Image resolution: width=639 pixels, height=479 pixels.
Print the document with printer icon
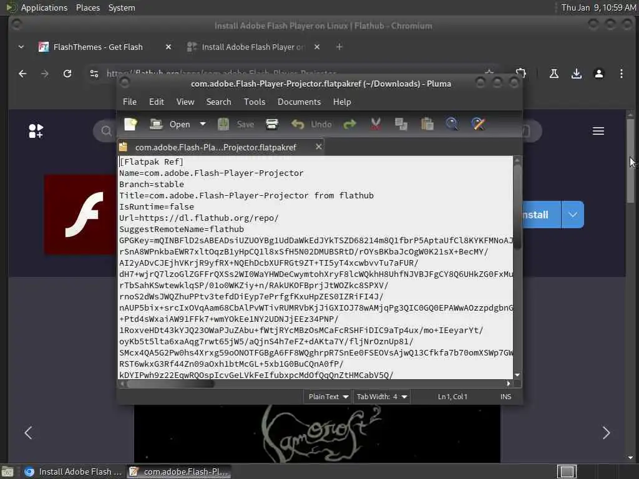(x=272, y=124)
